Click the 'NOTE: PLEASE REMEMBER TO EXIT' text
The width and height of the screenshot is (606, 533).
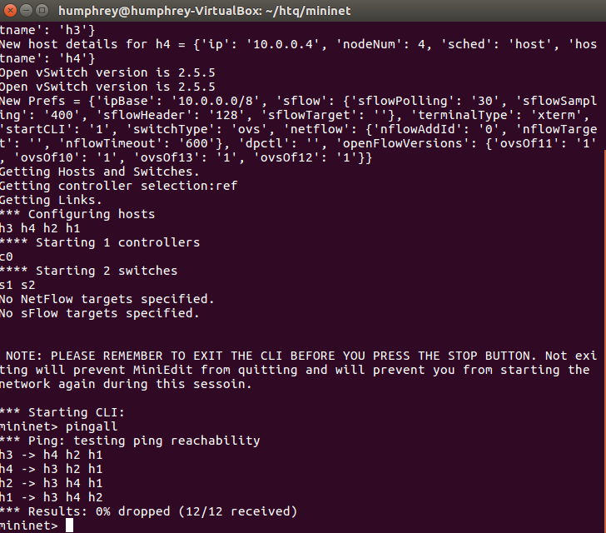click(x=114, y=356)
